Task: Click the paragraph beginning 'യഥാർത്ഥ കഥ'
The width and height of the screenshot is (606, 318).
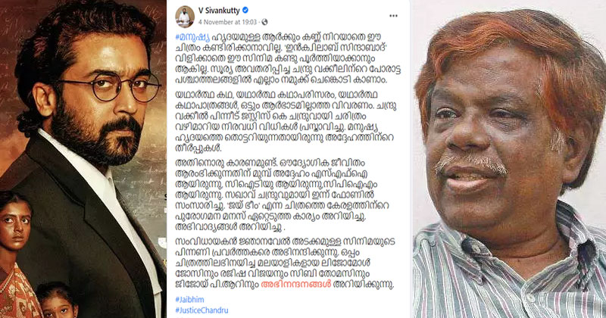Action: click(x=286, y=121)
